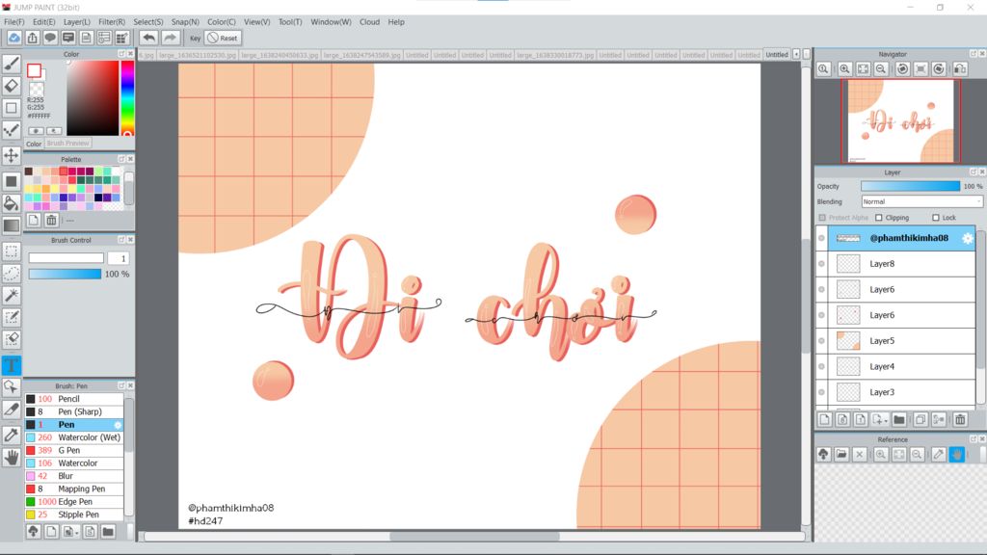
Task: Hide the Layer8 layer
Action: (x=821, y=264)
